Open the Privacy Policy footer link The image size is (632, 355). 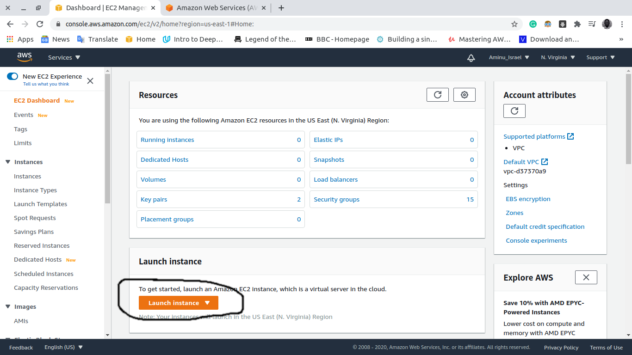click(561, 347)
